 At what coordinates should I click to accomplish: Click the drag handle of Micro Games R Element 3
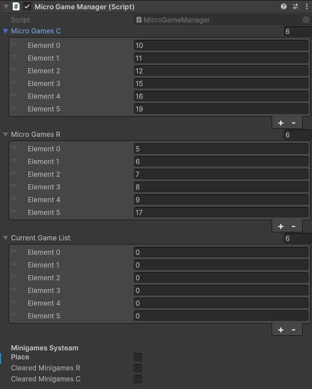(14, 186)
